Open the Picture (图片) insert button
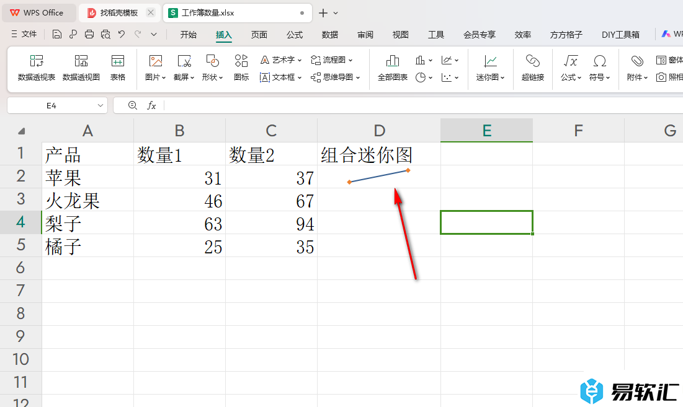This screenshot has width=683, height=407. (156, 68)
